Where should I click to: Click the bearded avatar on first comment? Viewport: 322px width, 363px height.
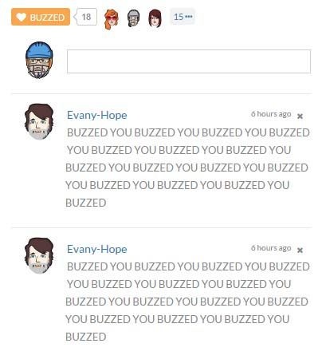(39, 122)
